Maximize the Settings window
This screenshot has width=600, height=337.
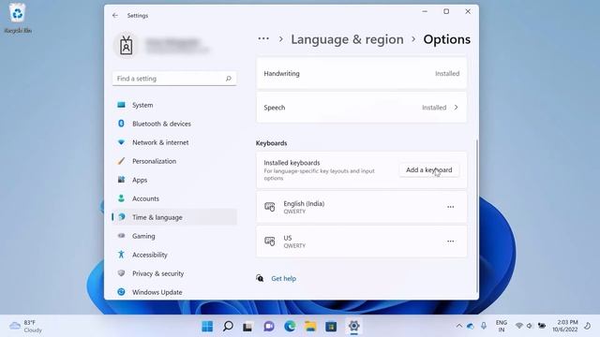click(x=446, y=11)
